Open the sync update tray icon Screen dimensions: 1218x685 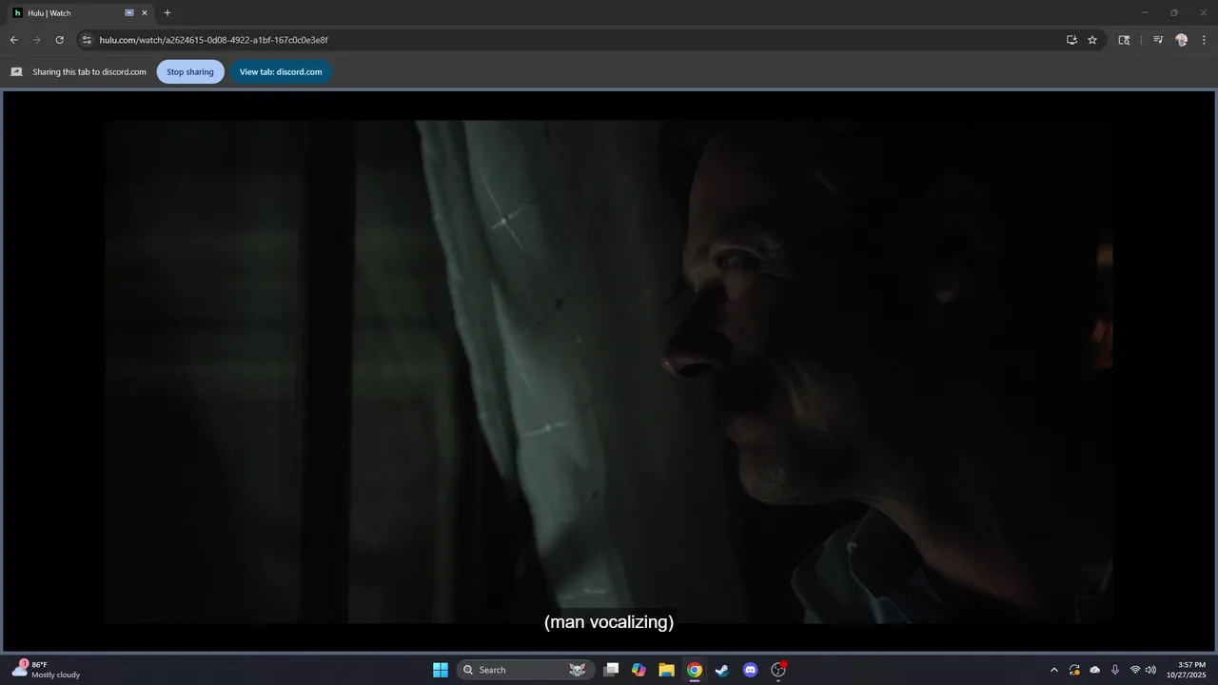pyautogui.click(x=1074, y=670)
